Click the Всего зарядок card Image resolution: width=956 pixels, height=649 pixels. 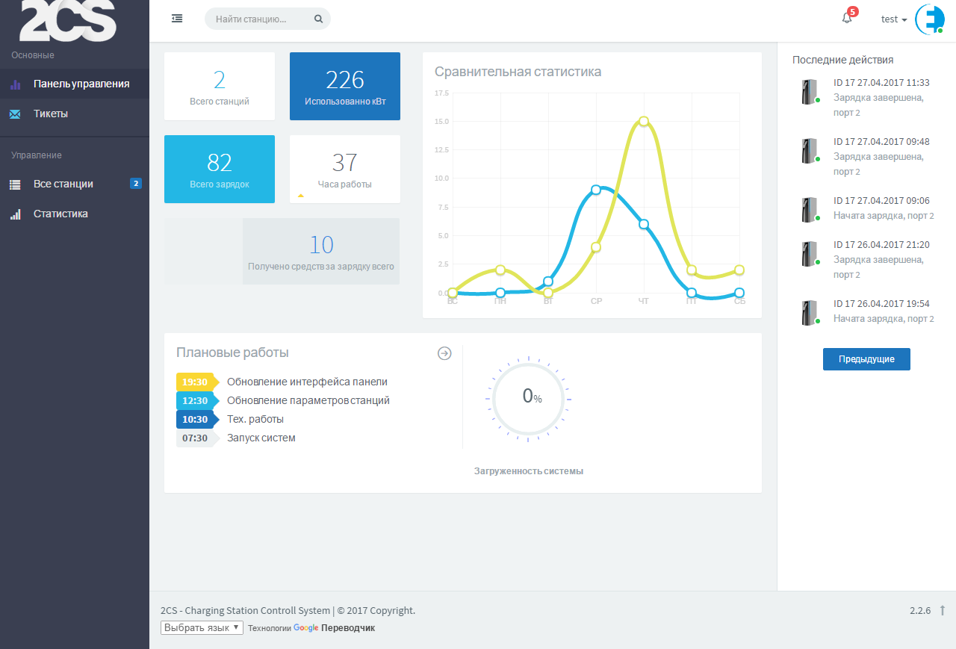[x=220, y=169]
